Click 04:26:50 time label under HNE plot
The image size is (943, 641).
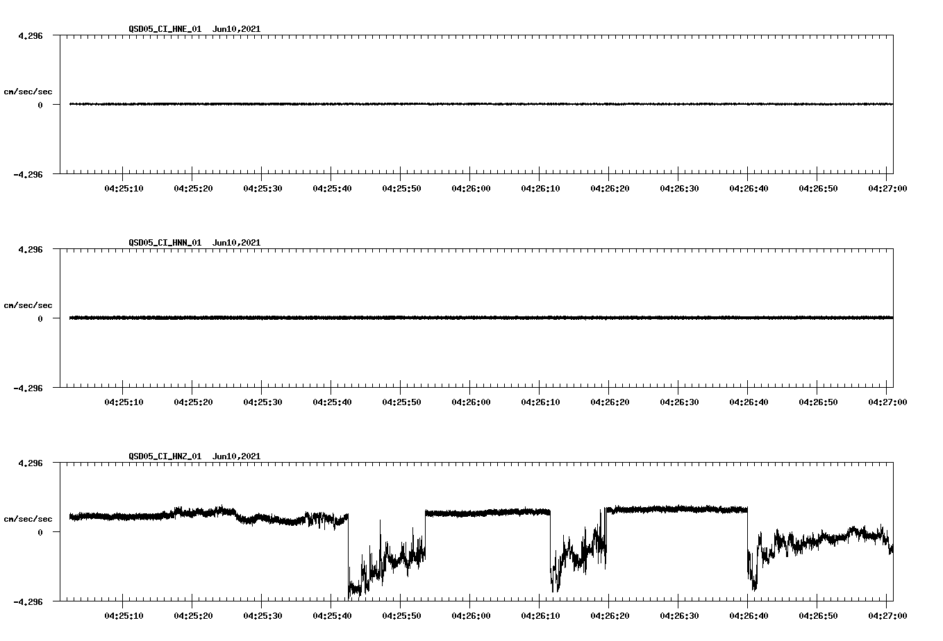coord(818,188)
